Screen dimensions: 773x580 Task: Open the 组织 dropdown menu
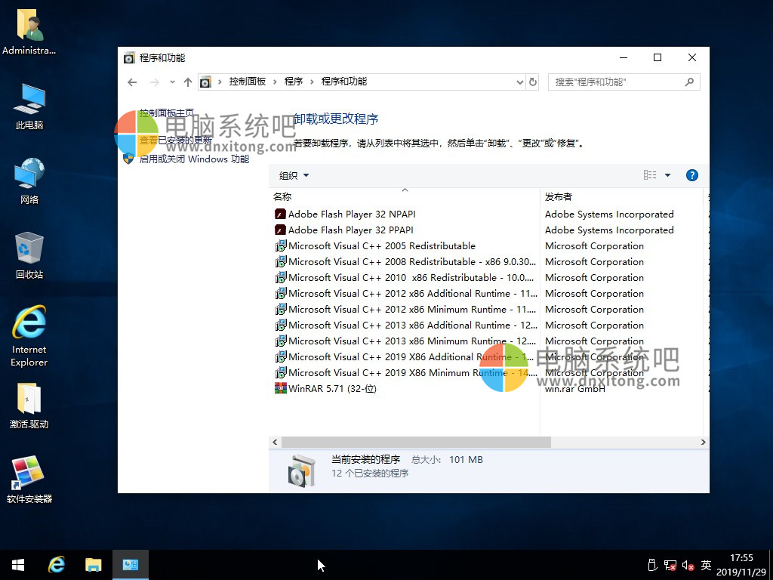tap(294, 176)
